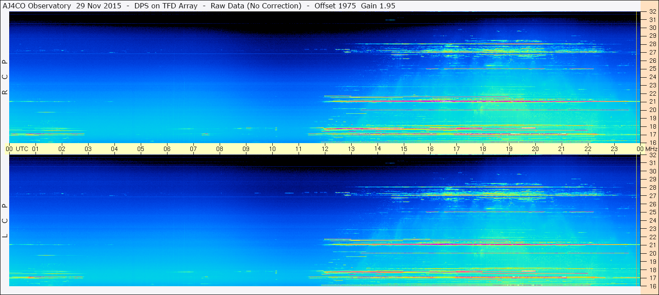Viewport: 659px width, 295px height.
Task: Click the 21 MHz tick in LCP panel
Action: tap(652, 245)
